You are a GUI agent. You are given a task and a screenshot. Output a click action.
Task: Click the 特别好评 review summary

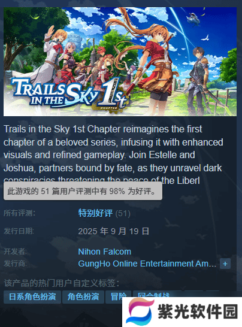(95, 213)
